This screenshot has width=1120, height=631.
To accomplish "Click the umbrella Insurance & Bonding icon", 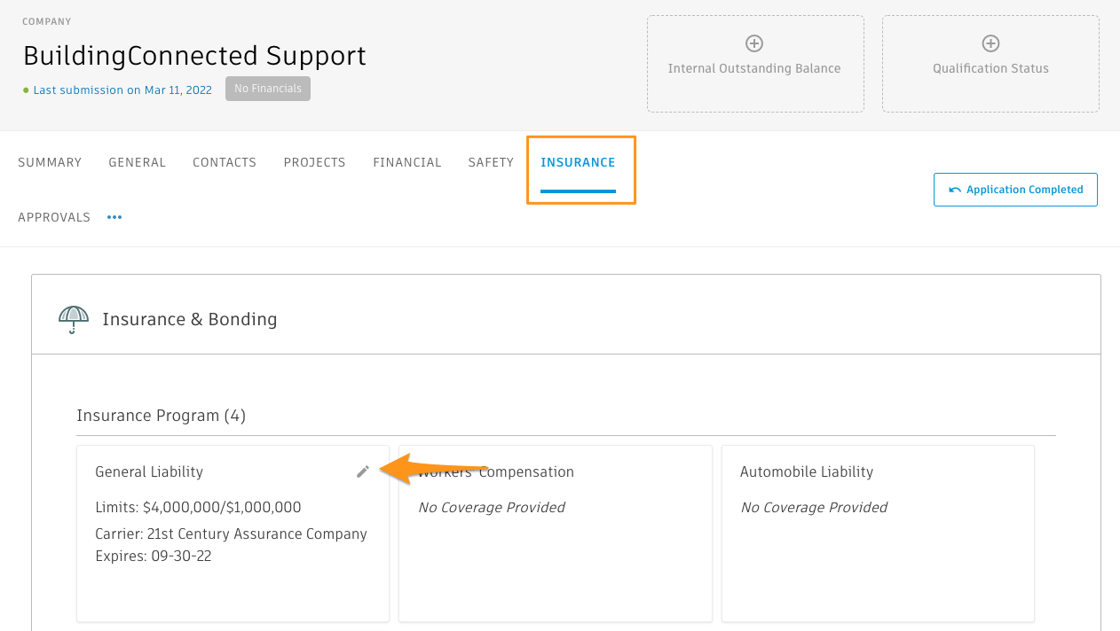I will tap(74, 319).
